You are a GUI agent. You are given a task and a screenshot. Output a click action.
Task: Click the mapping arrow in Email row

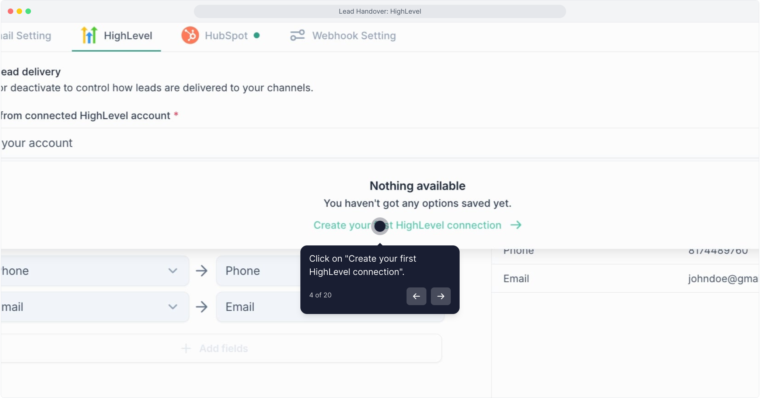click(202, 307)
